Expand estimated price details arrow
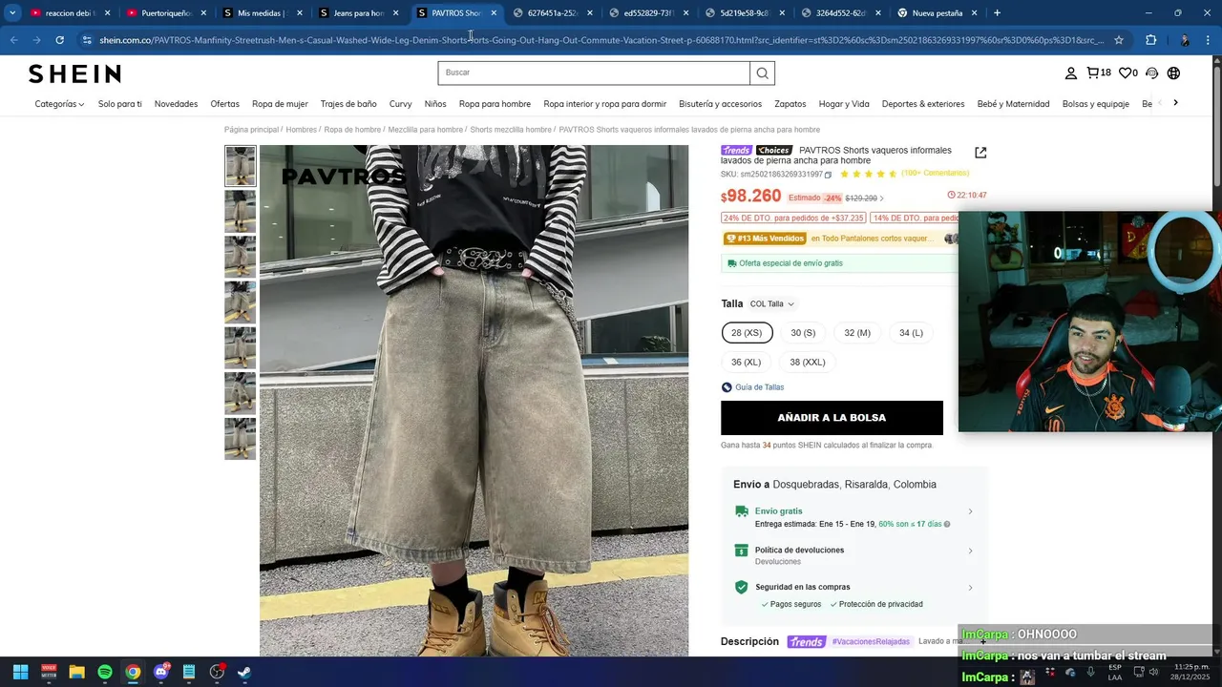Screen dimensions: 1222x687 coord(881,198)
